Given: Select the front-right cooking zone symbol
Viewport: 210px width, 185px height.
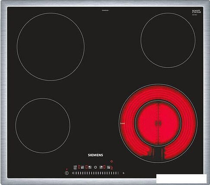Looking at the screenshot, I should click(x=108, y=167).
